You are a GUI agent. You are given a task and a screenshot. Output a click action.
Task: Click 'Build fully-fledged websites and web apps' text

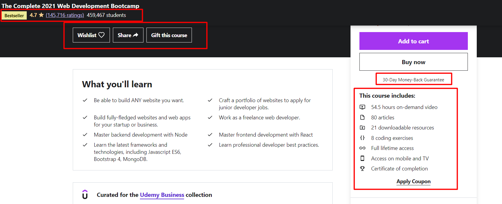142,121
